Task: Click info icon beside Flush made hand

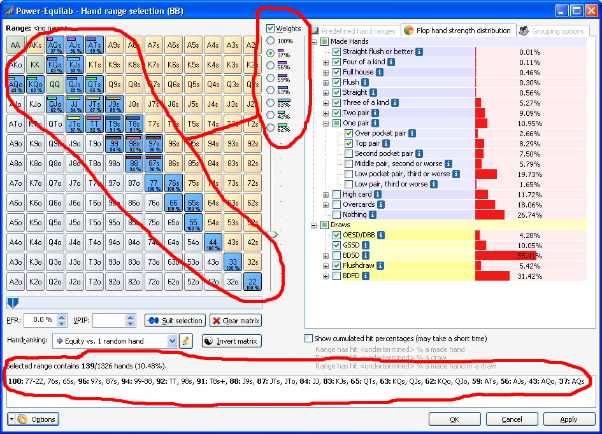Action: click(365, 82)
